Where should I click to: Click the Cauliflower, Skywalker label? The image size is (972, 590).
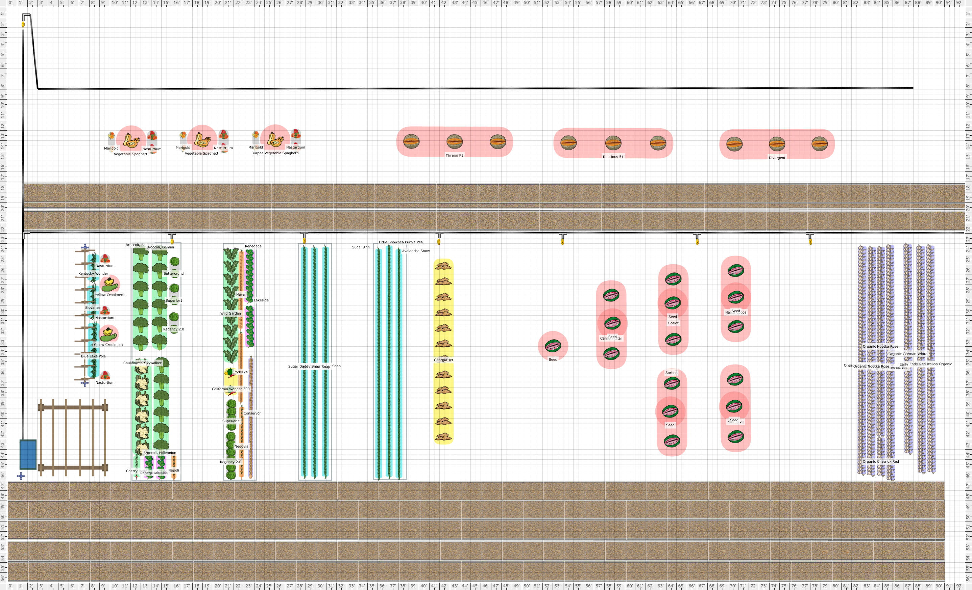tap(142, 363)
